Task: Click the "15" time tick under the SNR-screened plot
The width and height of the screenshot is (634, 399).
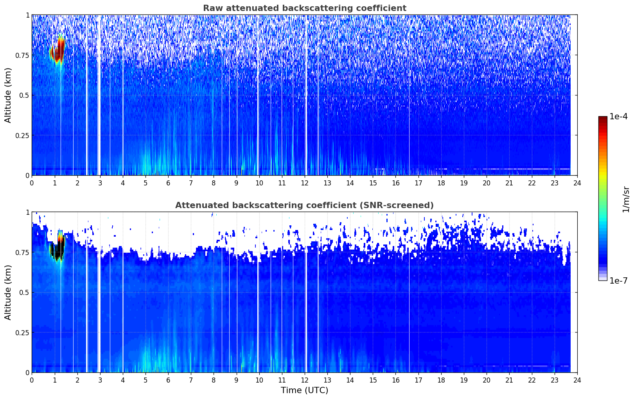Action: coord(373,380)
